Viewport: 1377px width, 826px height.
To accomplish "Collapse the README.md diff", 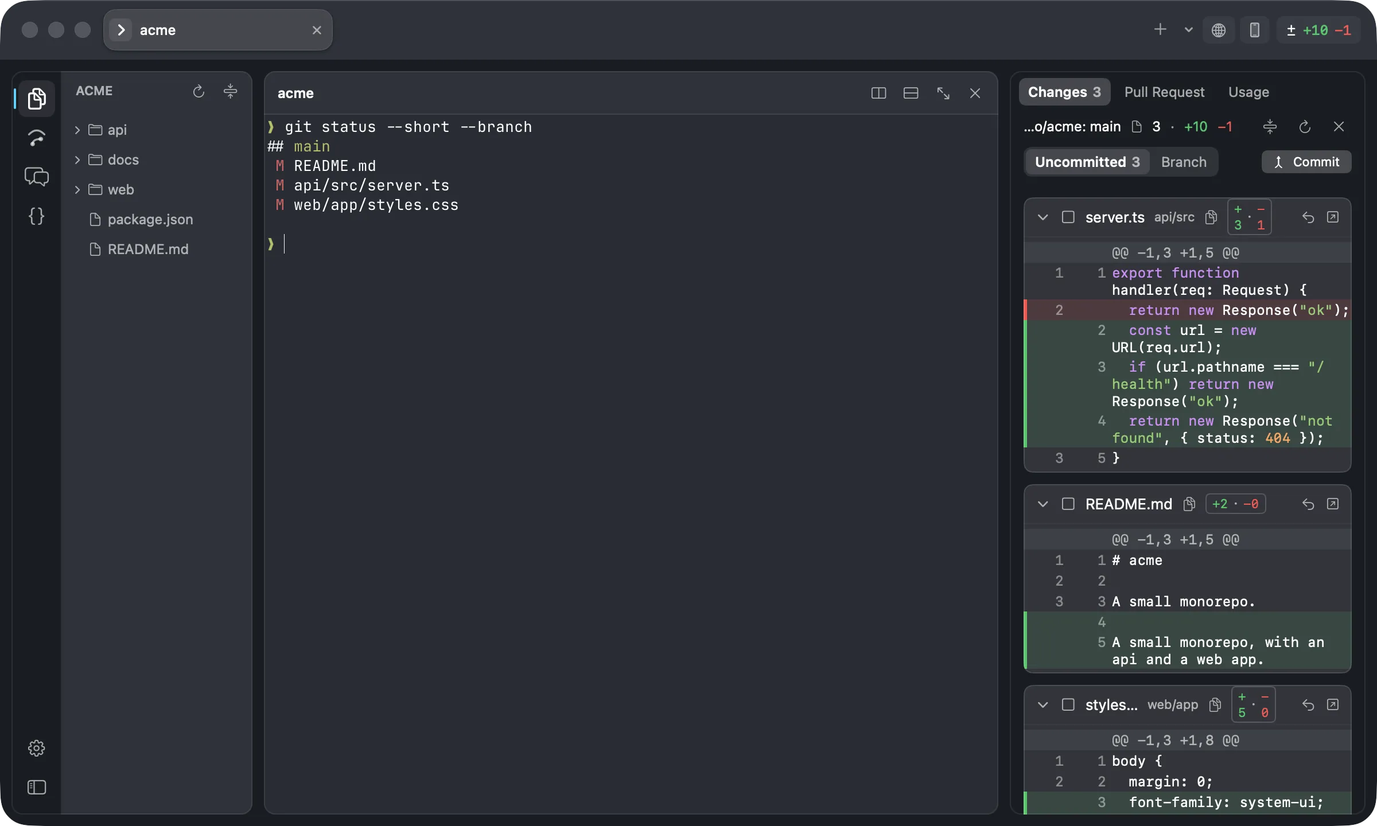I will [1043, 504].
